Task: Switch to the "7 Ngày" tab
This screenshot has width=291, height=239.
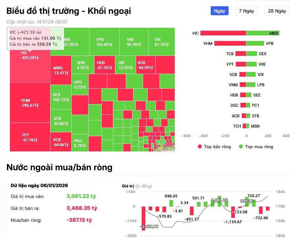Action: 246,11
